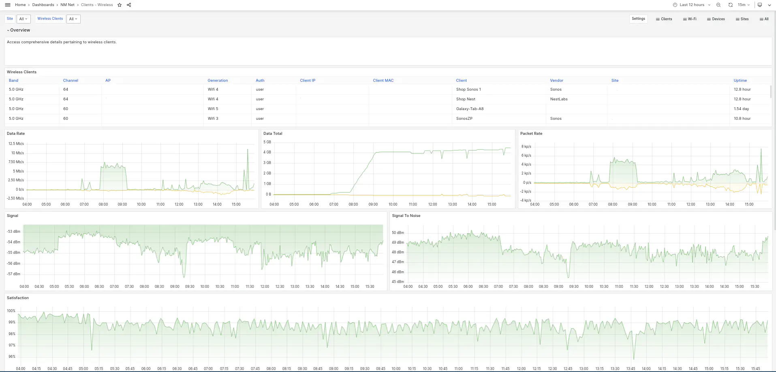Sort table by Site column header

(615, 81)
